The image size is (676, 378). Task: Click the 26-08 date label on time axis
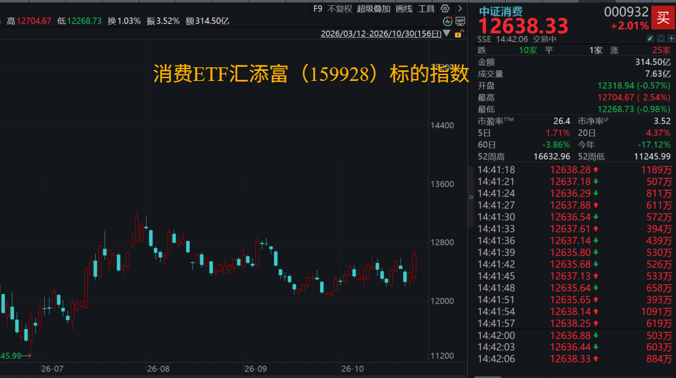(x=158, y=369)
